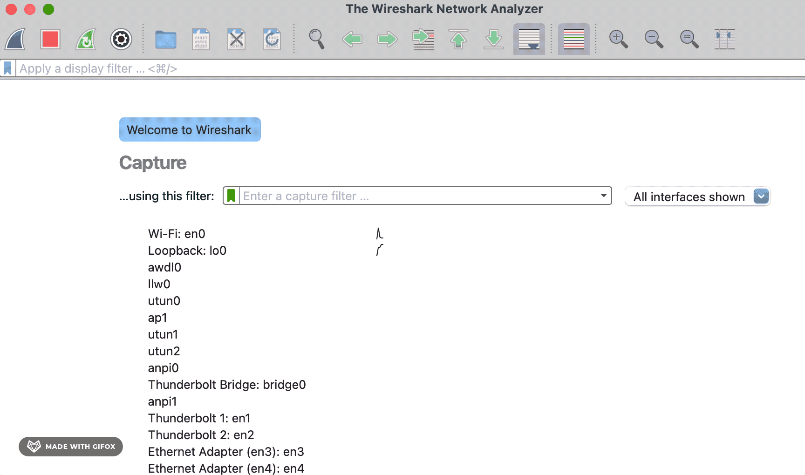Close the capture file with the X icon
This screenshot has height=475, width=805.
coord(236,39)
